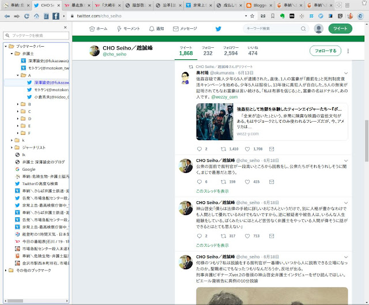Screen dimensions: 369x305
Task: Retweet the tweet with 159 retweets
Action: 223,182
